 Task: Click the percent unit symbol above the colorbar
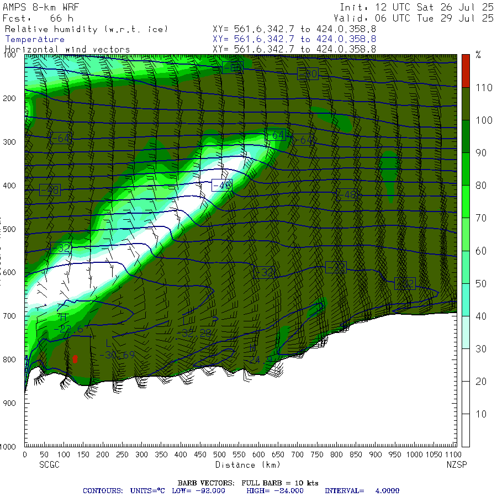click(x=478, y=55)
